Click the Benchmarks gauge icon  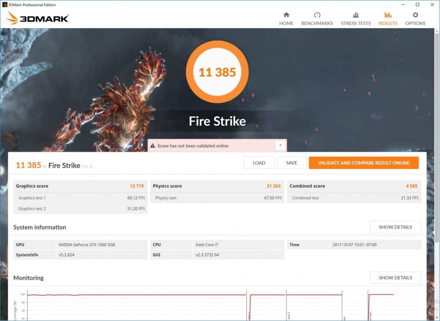coord(317,15)
